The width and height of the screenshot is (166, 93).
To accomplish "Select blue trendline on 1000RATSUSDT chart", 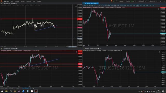I will pyautogui.click(x=44, y=63).
